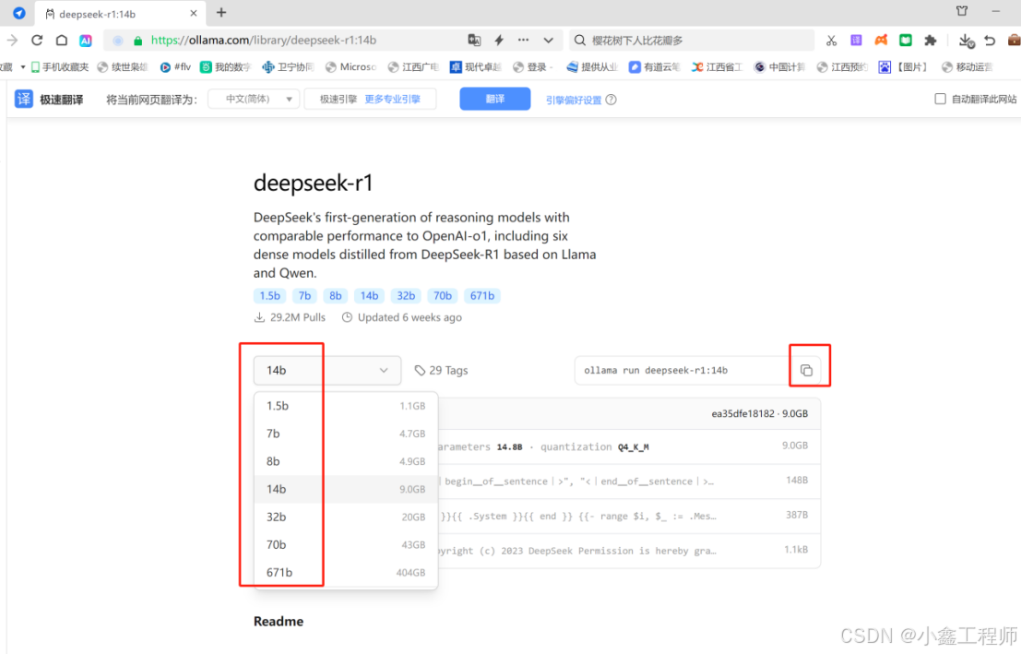Click the 2023 DeepSeek Permission license row
The height and width of the screenshot is (654, 1021).
(628, 551)
